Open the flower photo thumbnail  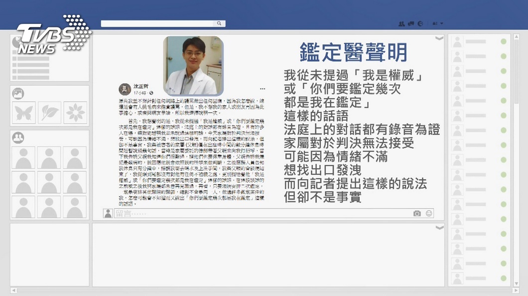pos(75,112)
